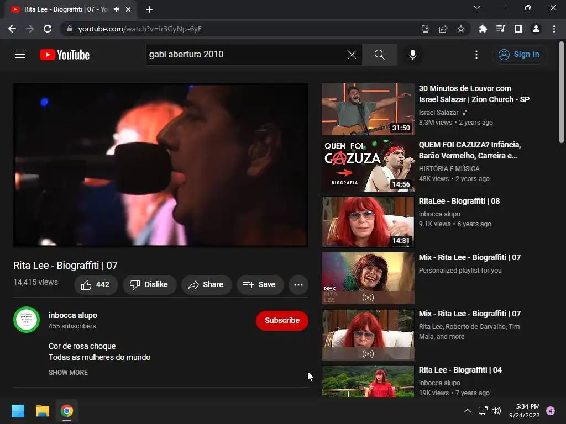
Task: View site info lock icon
Action: click(70, 29)
